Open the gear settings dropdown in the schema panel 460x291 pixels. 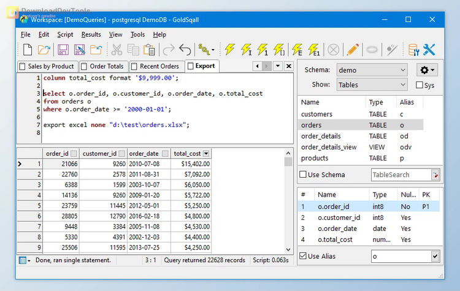[x=427, y=70]
